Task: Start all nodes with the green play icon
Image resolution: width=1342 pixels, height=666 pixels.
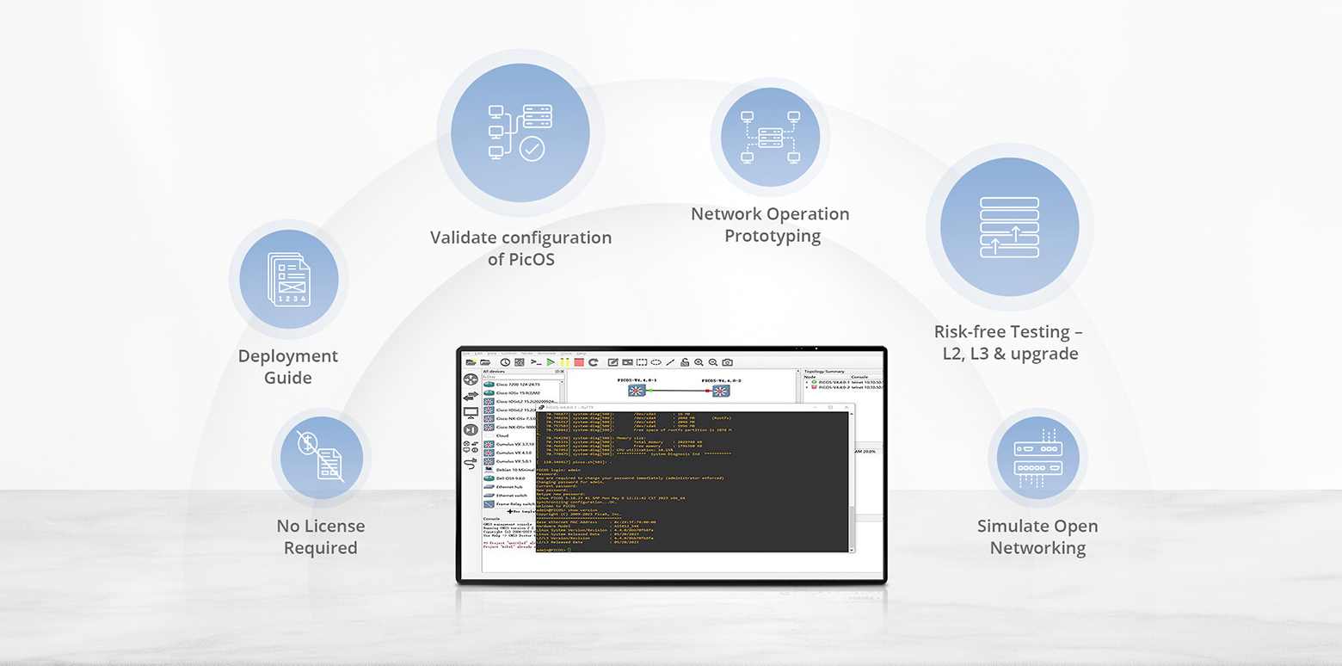Action: point(551,362)
